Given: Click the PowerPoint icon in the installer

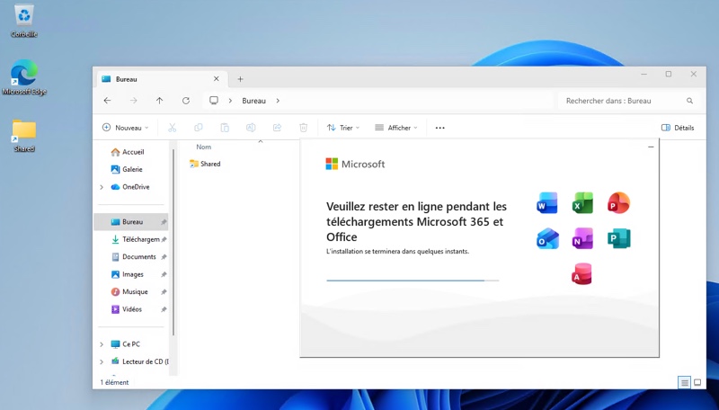Looking at the screenshot, I should pos(618,203).
